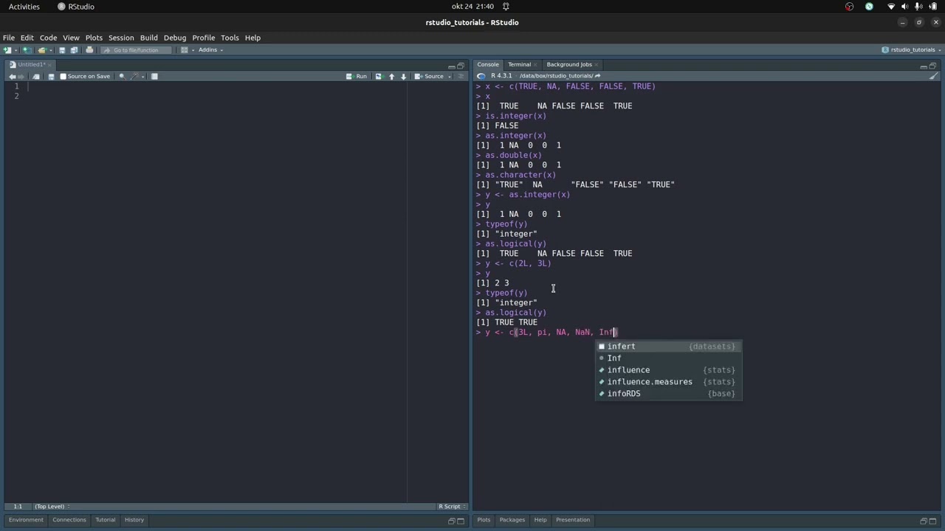Click the Go to file/function field
Screen dimensions: 945x531
pyautogui.click(x=136, y=50)
